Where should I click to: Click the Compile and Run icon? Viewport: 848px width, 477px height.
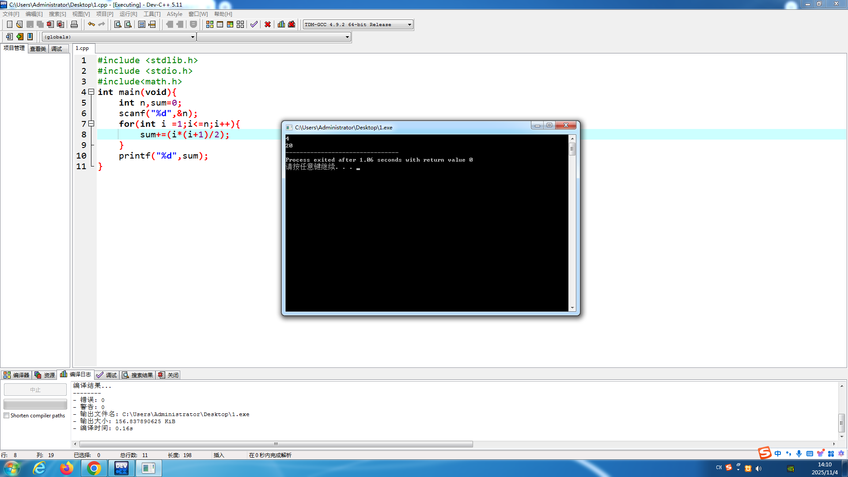(x=230, y=25)
